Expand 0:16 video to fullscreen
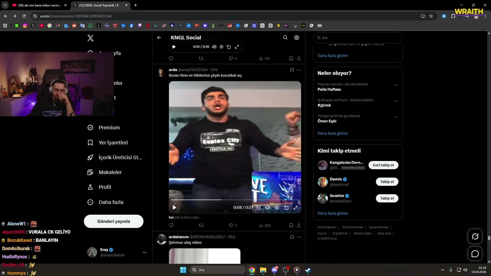Viewport: 491px width, 276px height. click(237, 47)
